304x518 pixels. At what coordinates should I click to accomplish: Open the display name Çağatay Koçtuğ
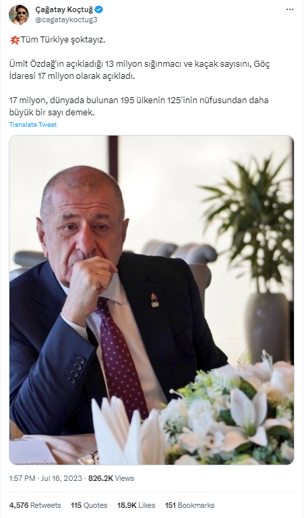click(64, 9)
